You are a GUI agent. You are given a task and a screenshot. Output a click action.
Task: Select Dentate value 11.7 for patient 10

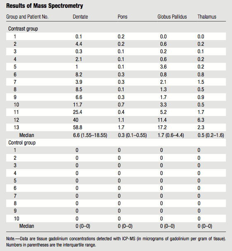(x=78, y=105)
